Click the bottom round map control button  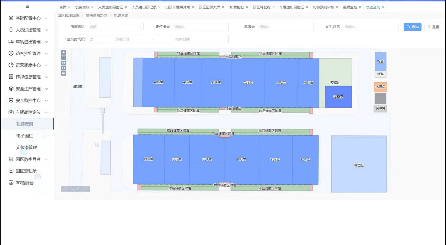[x=63, y=73]
